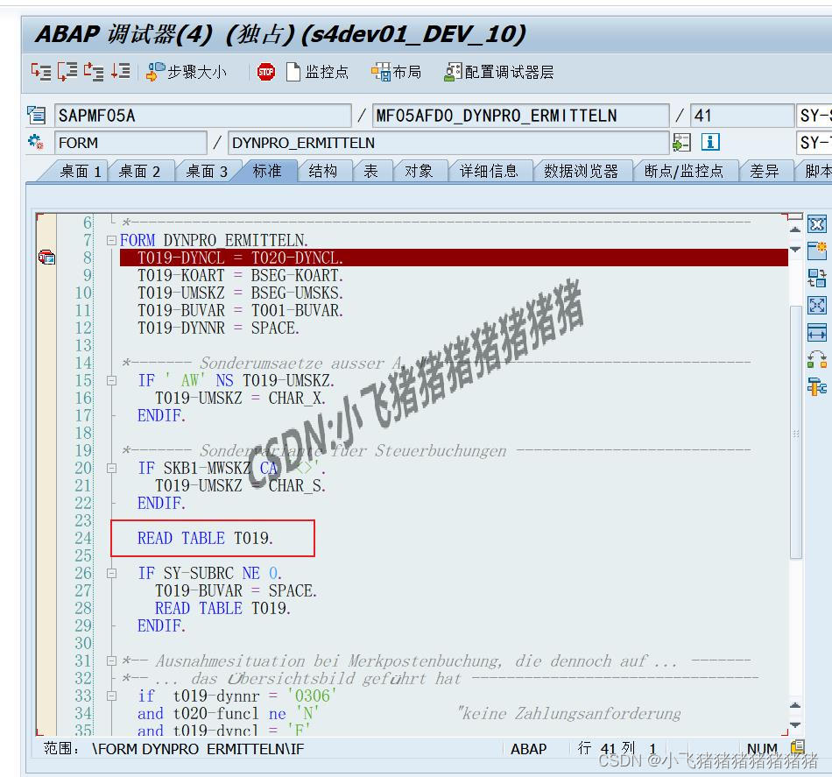Collapse the if t019-dynnr block
Image resolution: width=832 pixels, height=777 pixels.
point(111,696)
